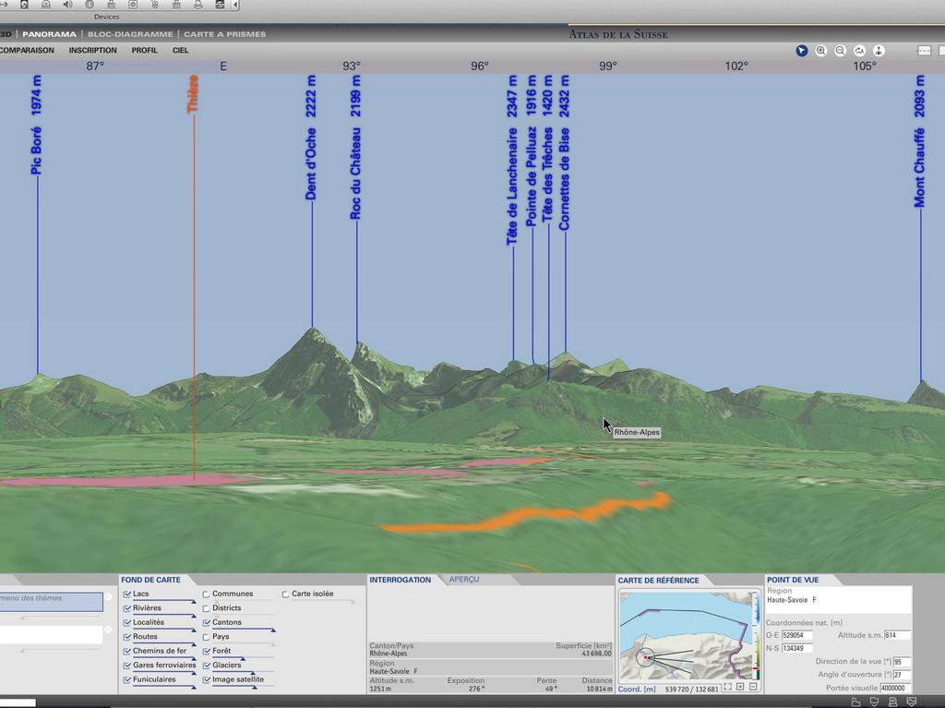Open the second themes selection dropdown
Image resolution: width=945 pixels, height=708 pixels.
[x=52, y=635]
